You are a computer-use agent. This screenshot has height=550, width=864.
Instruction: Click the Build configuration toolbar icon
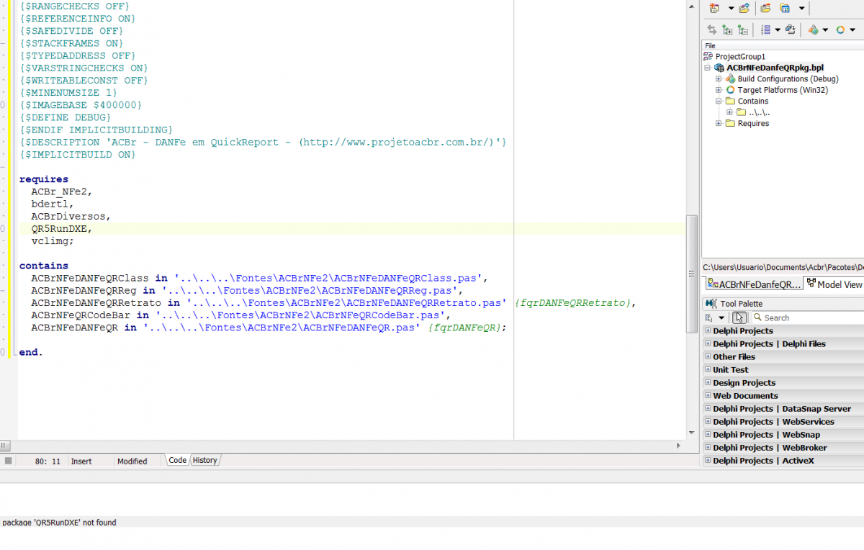[x=814, y=30]
